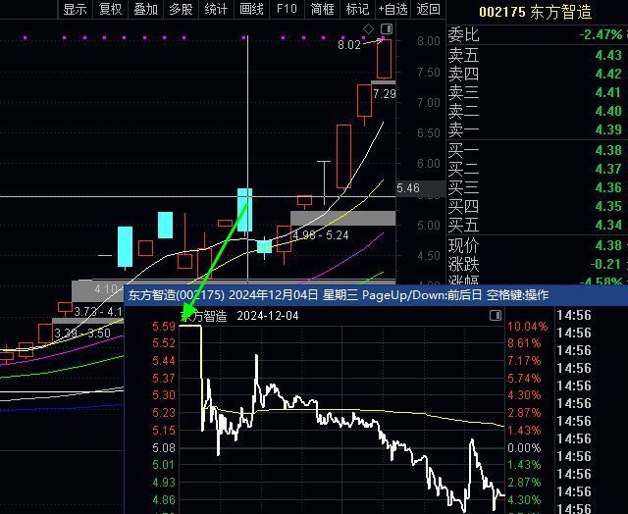This screenshot has width=628, height=514.
Task: Click the 叠加 overlay button
Action: 145,9
